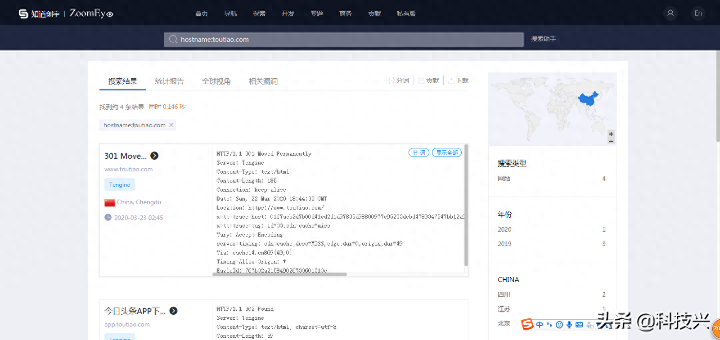Zoom out the map with minus button
The height and width of the screenshot is (340, 720).
pos(611,141)
